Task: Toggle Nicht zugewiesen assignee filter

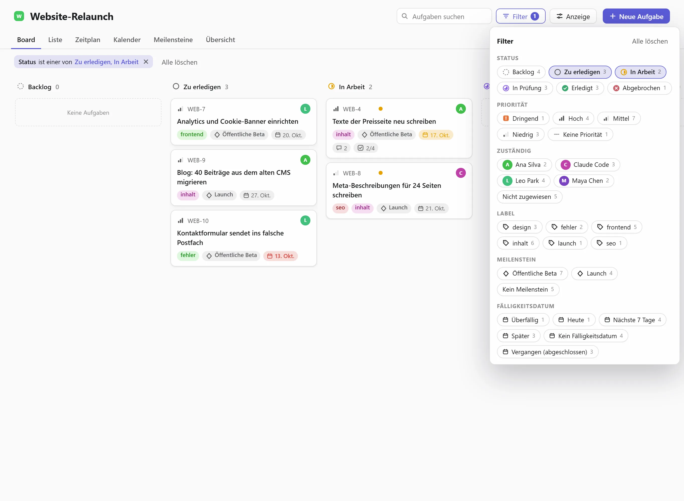Action: click(530, 197)
